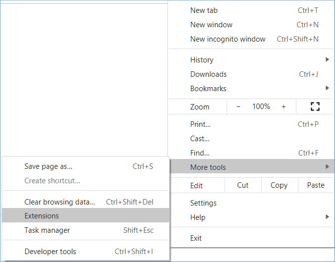This screenshot has height=262, width=335.
Task: Select Print... menu entry
Action: tap(251, 124)
